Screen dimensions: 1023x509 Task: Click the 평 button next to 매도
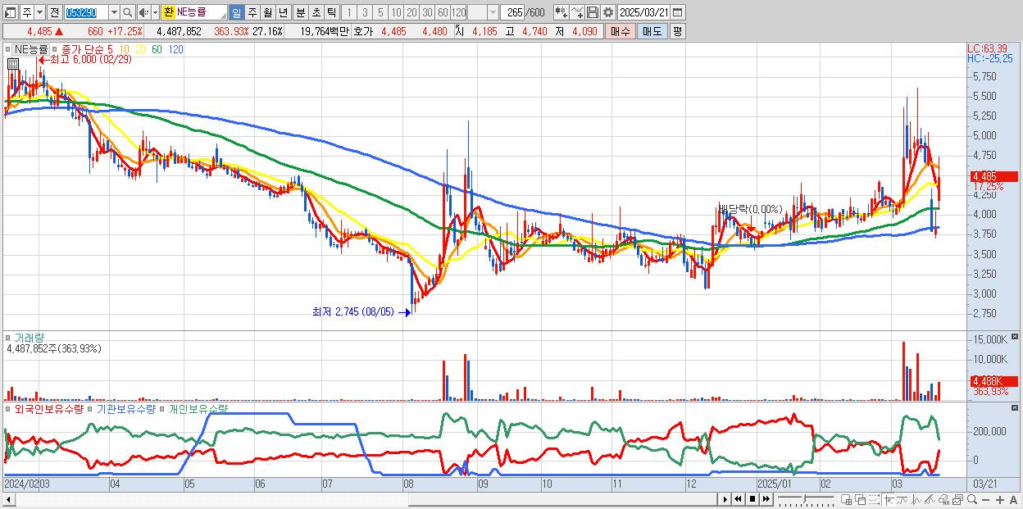677,31
